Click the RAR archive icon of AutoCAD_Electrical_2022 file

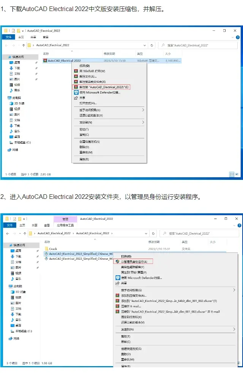tap(45, 60)
